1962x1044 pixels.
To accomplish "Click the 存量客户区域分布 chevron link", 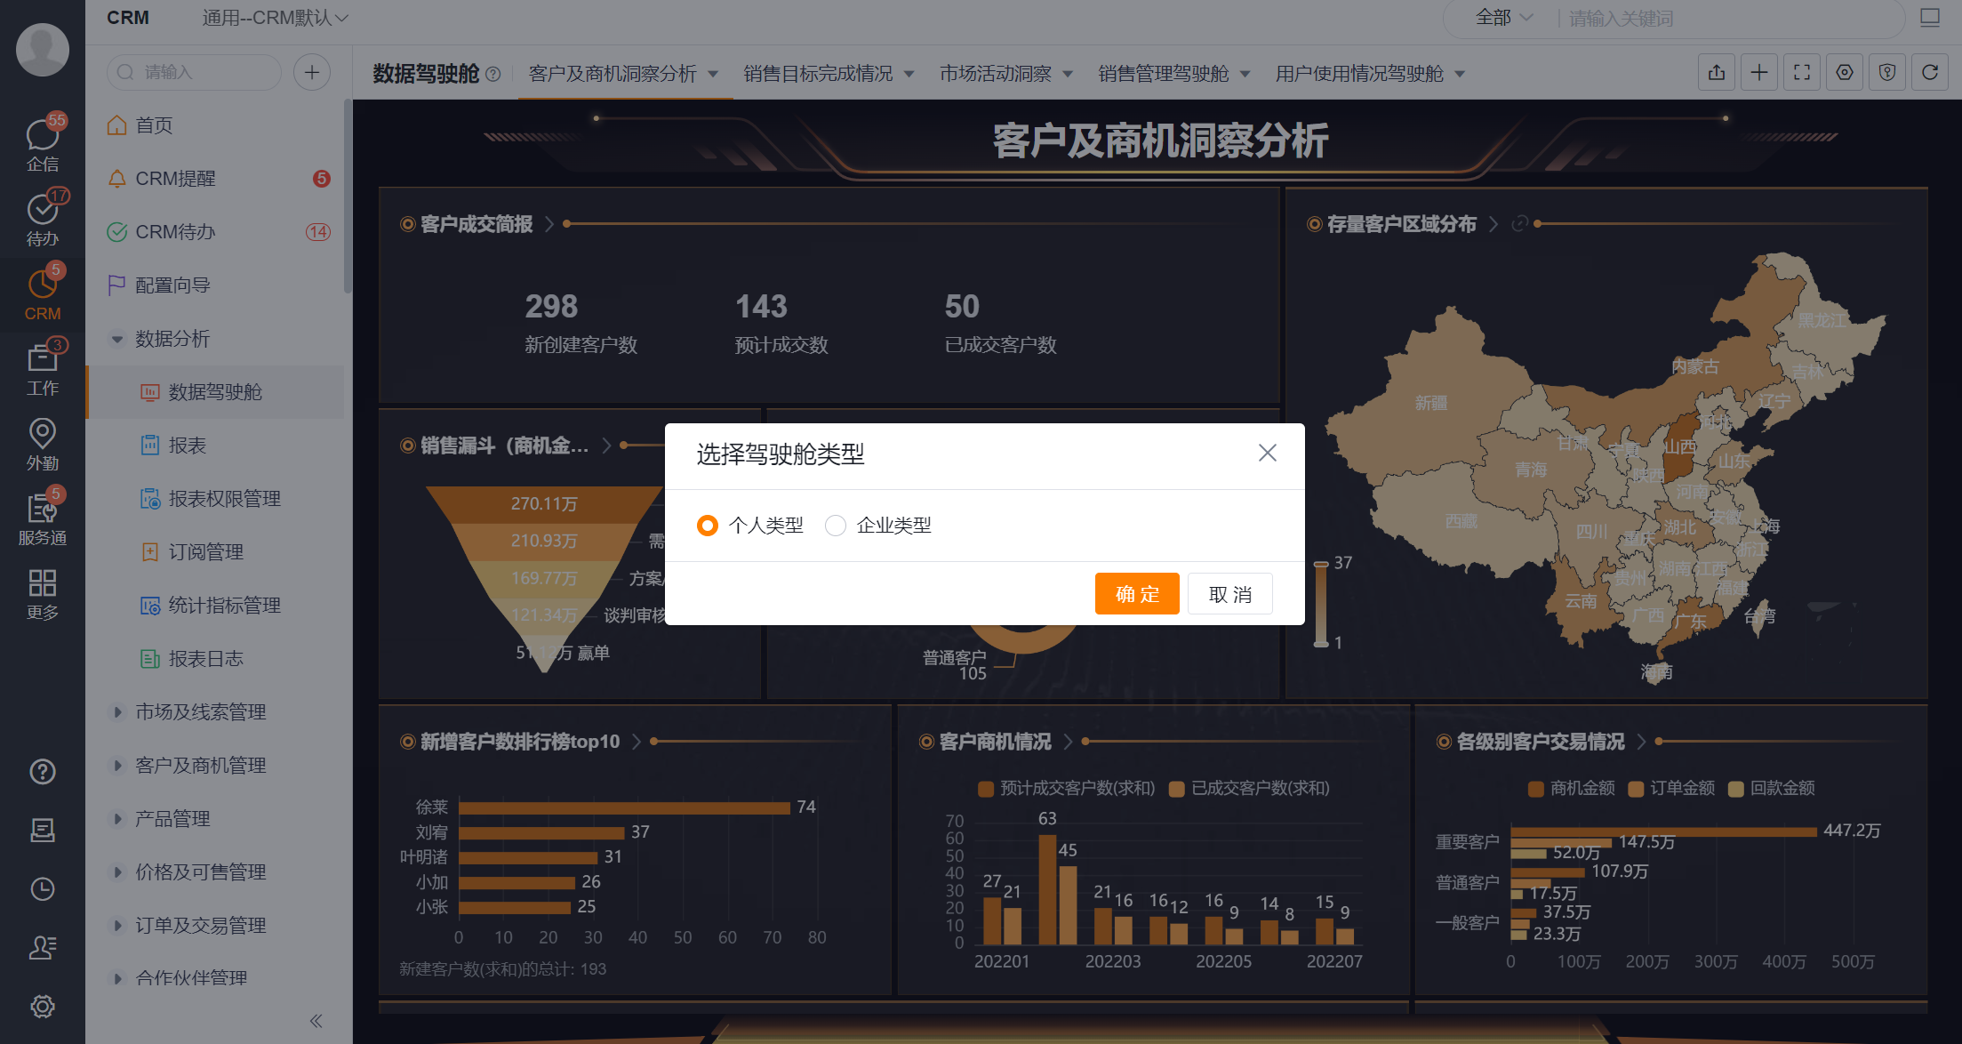I will click(x=1494, y=224).
